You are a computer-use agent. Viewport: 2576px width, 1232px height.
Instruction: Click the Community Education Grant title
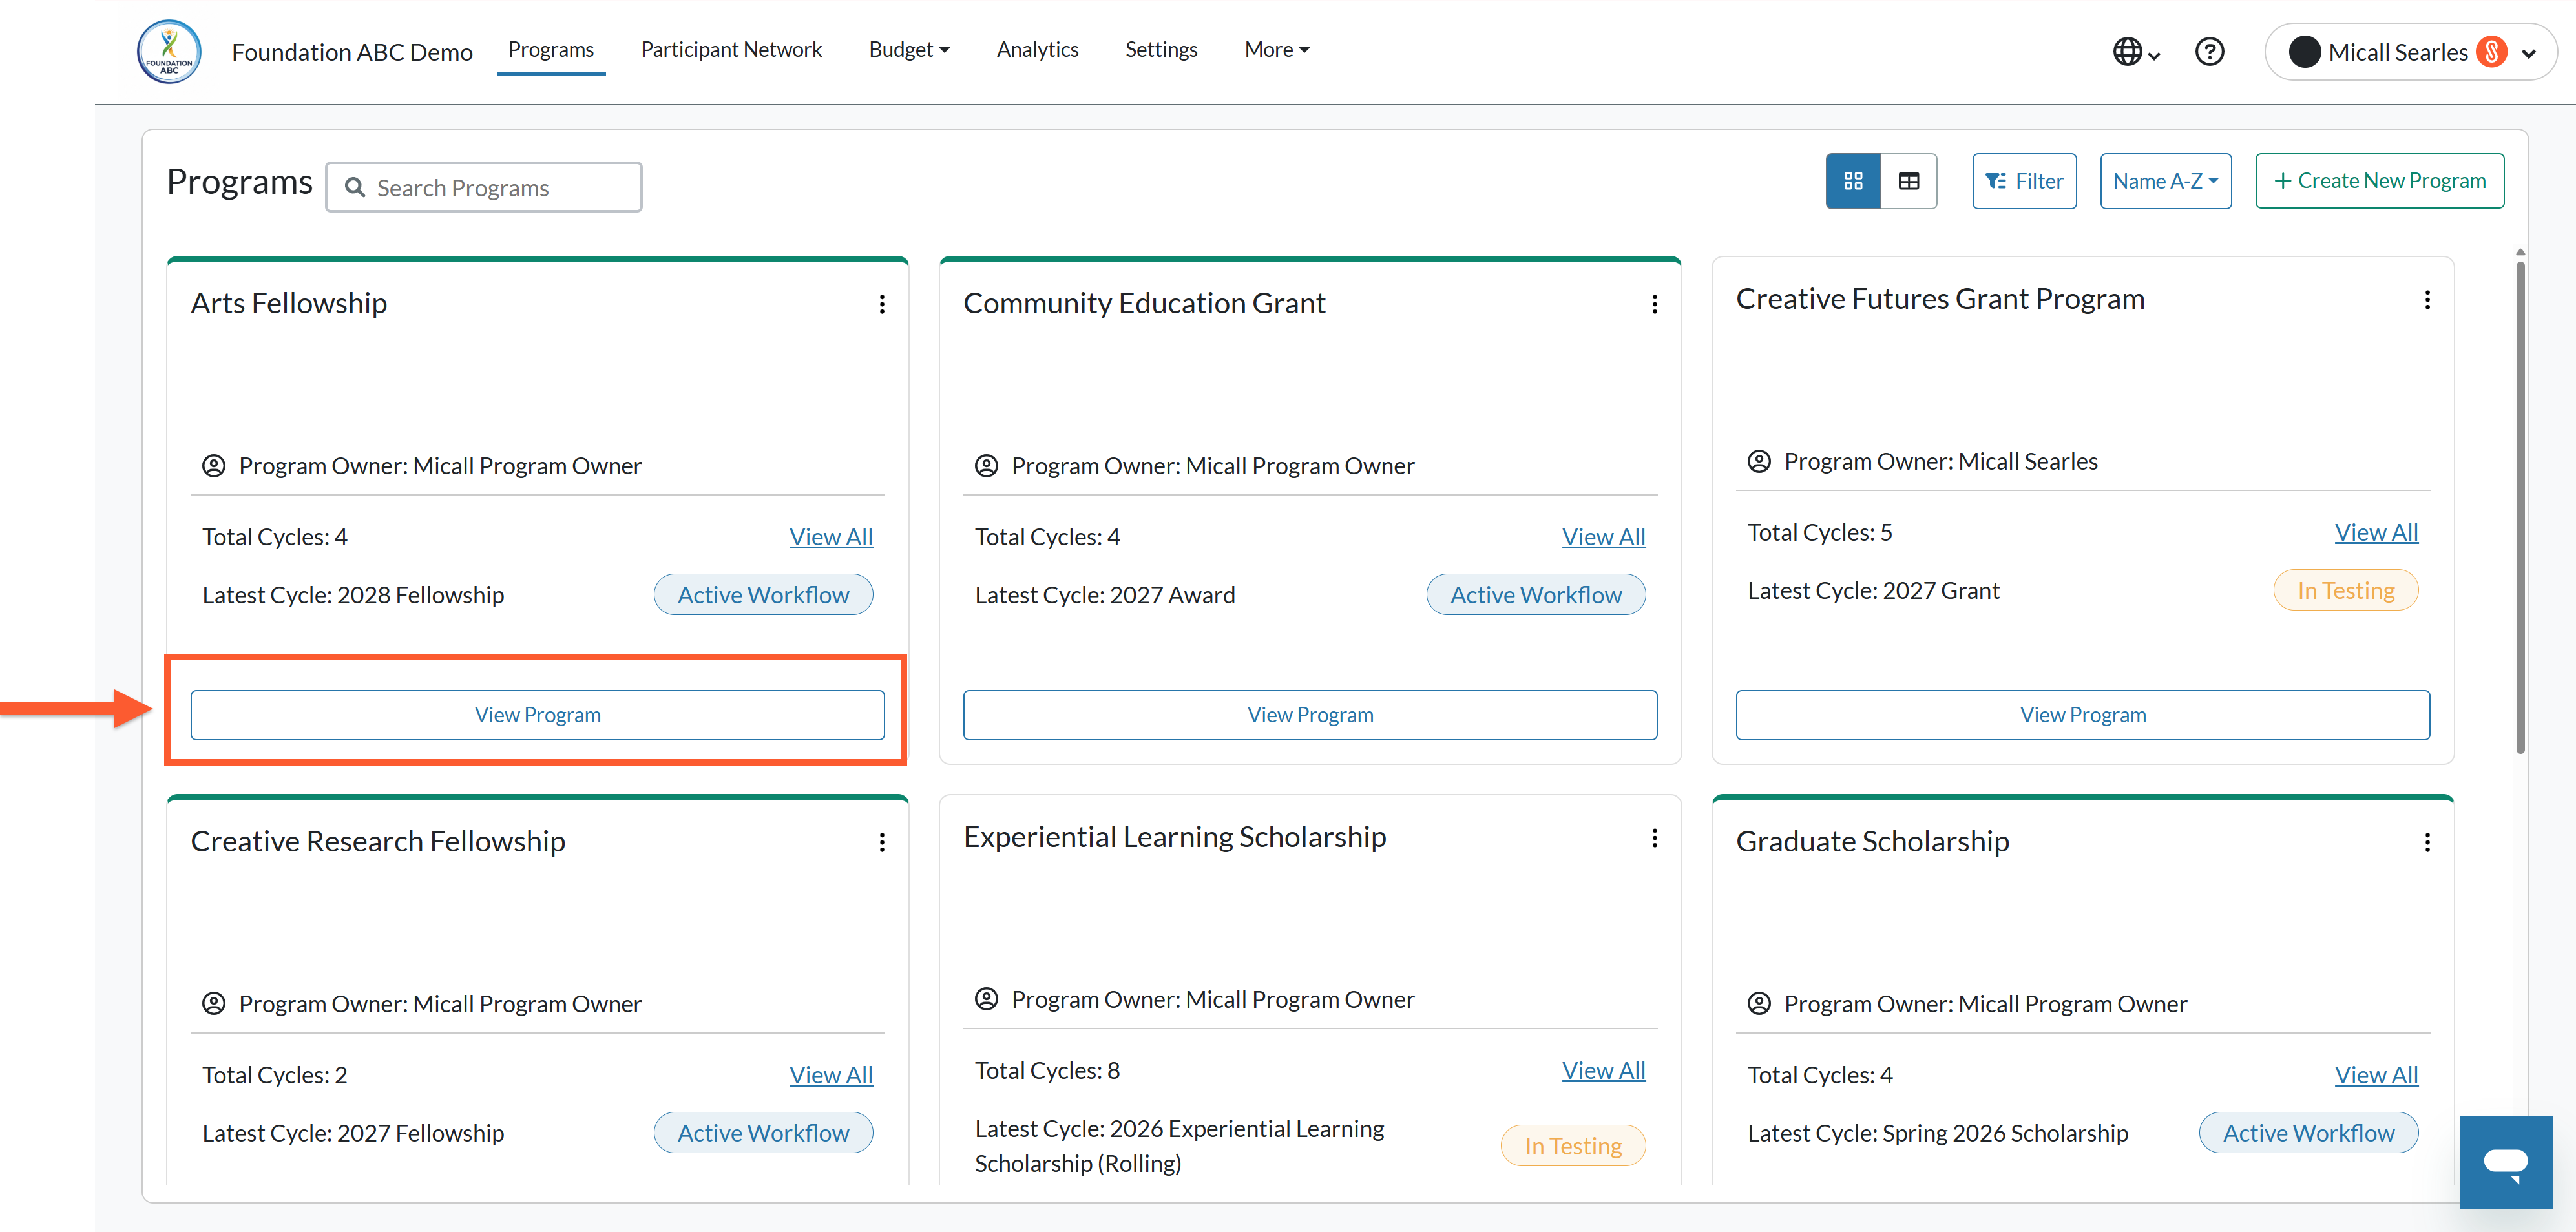(x=1144, y=303)
